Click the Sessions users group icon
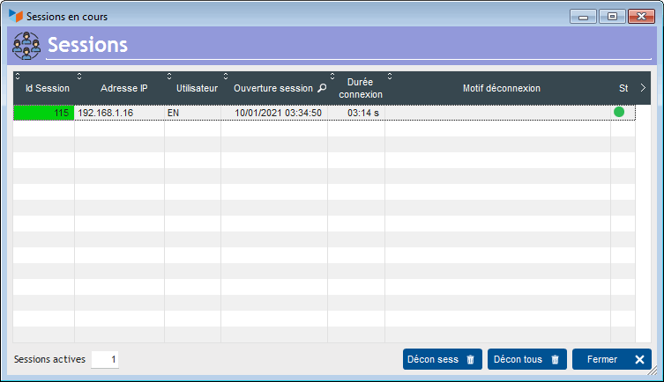664x382 pixels. 26,45
